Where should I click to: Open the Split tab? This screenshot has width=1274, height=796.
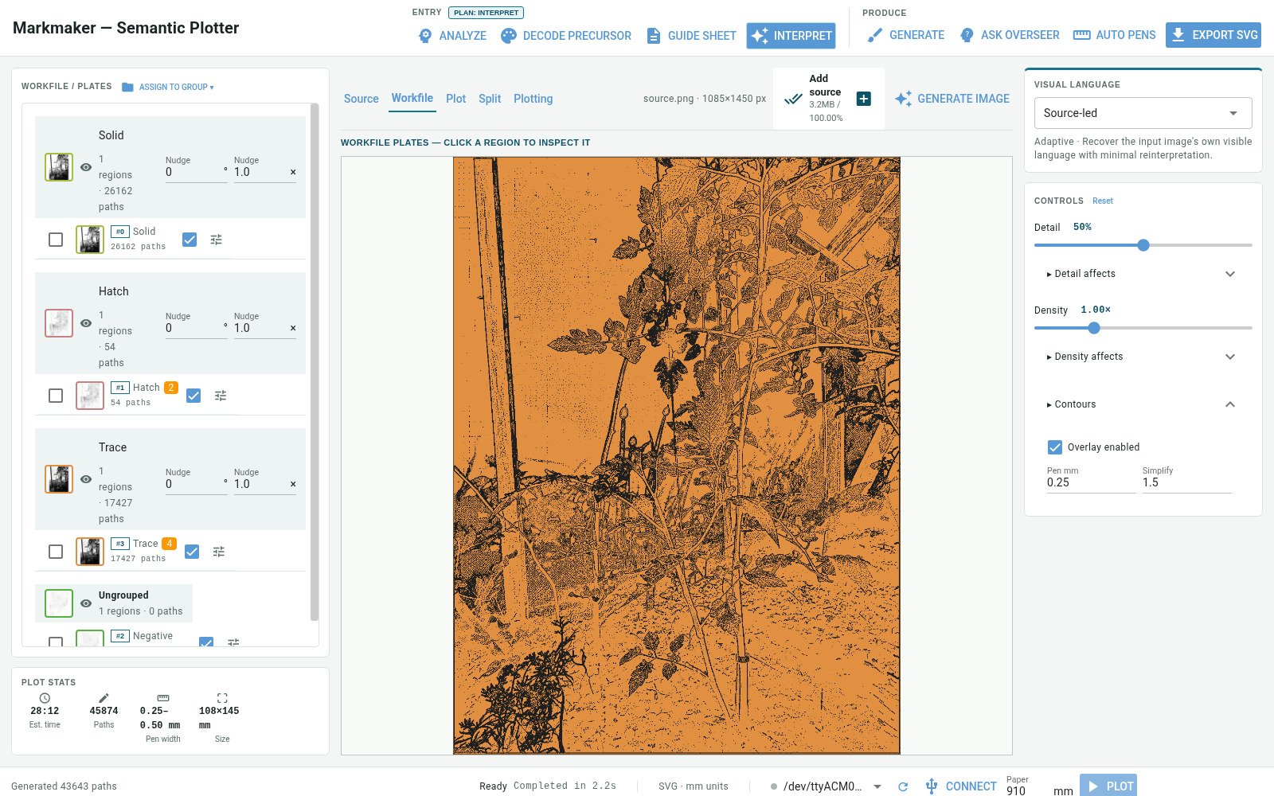coord(490,99)
